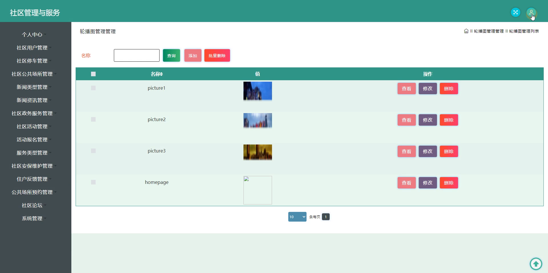The height and width of the screenshot is (273, 548).
Task: Check the picture2 row checkbox
Action: [x=93, y=119]
